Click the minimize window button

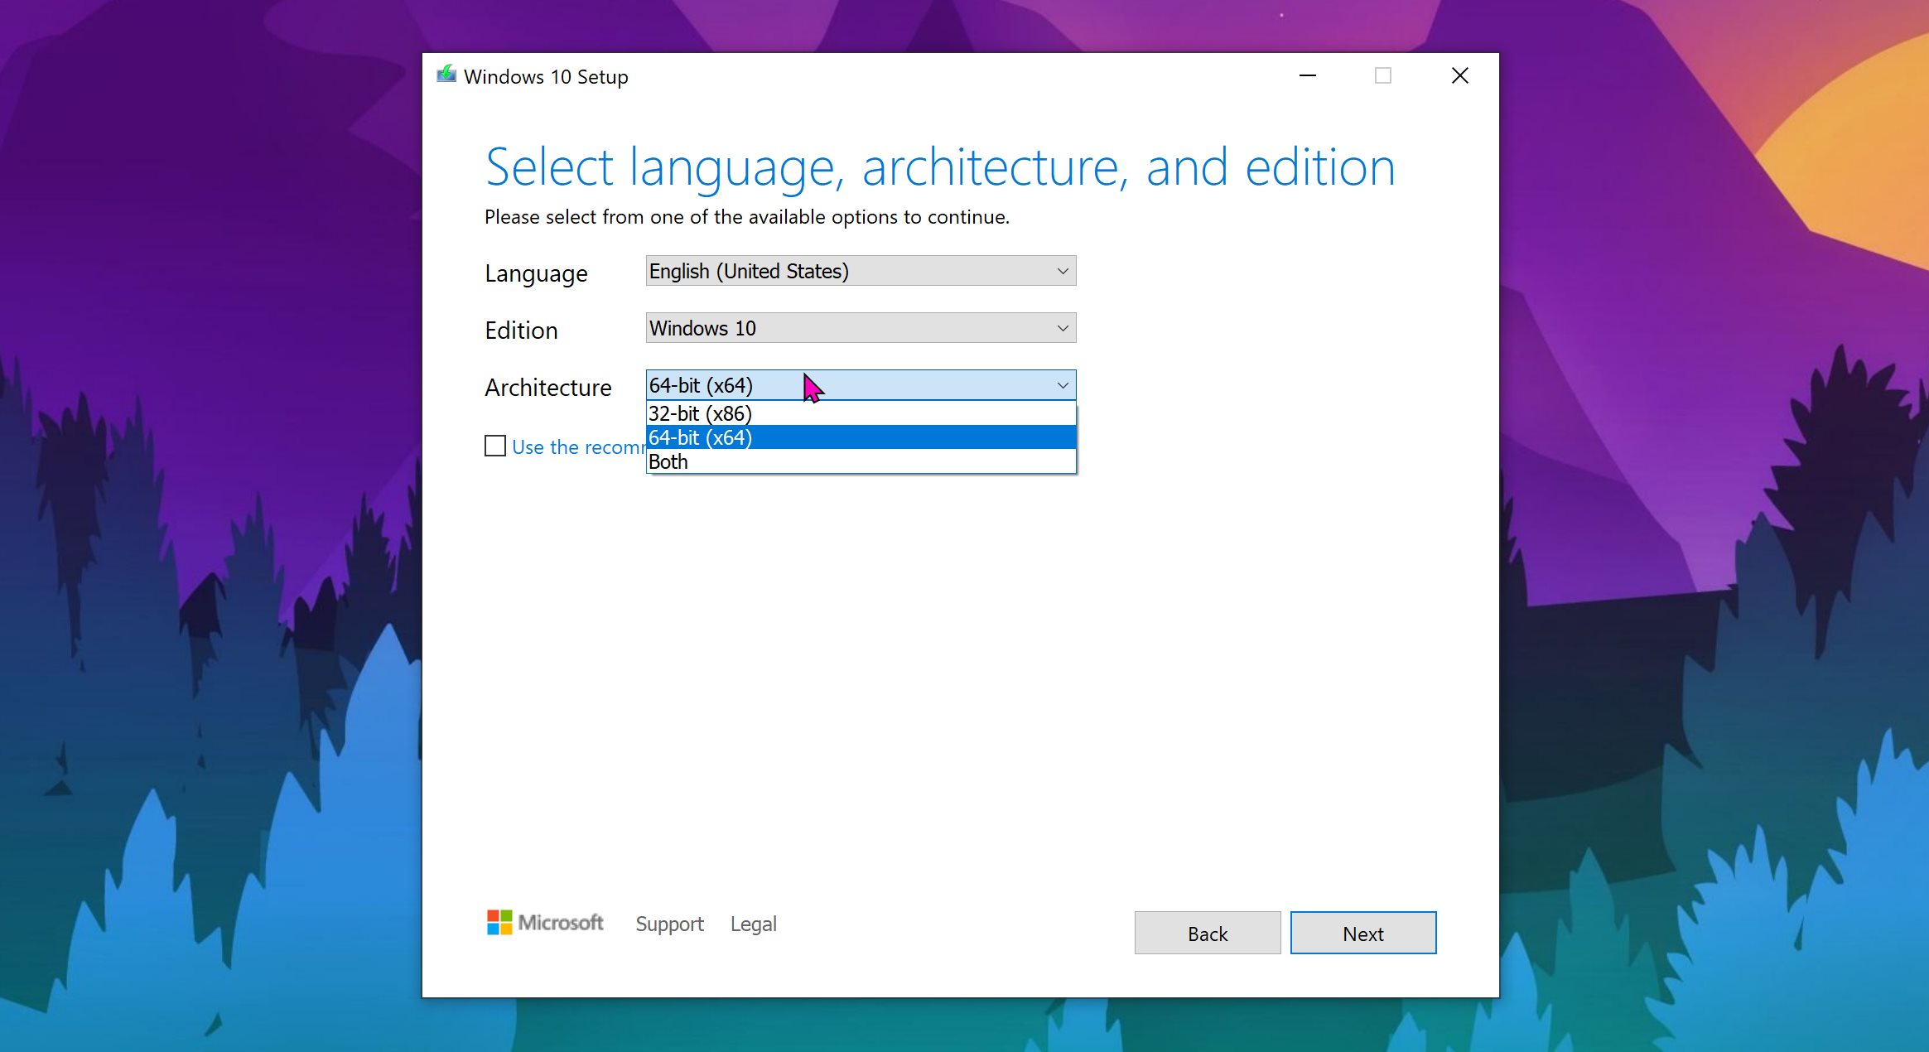(x=1306, y=75)
